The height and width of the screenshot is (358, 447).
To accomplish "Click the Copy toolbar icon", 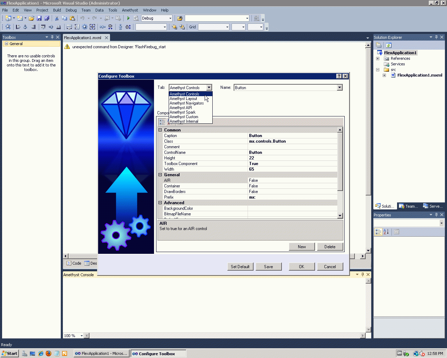I will [64, 18].
